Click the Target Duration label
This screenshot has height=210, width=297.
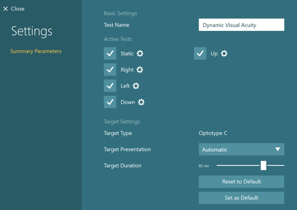tap(123, 165)
